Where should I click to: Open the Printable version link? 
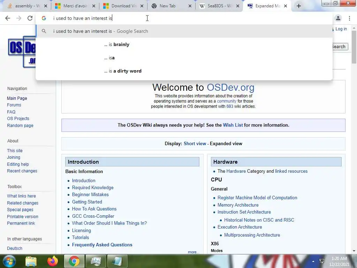[x=23, y=217]
